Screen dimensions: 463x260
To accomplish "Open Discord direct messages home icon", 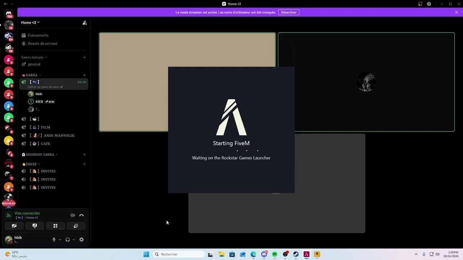I will [x=9, y=14].
